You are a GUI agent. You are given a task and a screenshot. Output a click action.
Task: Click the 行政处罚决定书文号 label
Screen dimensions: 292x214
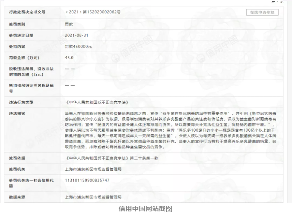point(27,12)
